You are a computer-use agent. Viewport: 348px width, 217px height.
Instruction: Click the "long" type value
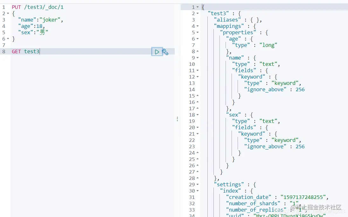pos(268,45)
